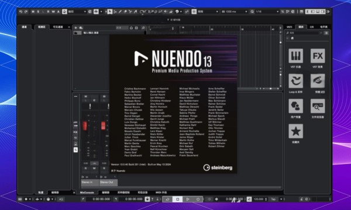This screenshot has height=210, width=351.
Task: Click the Add Track plus icon
Action: [75, 27]
